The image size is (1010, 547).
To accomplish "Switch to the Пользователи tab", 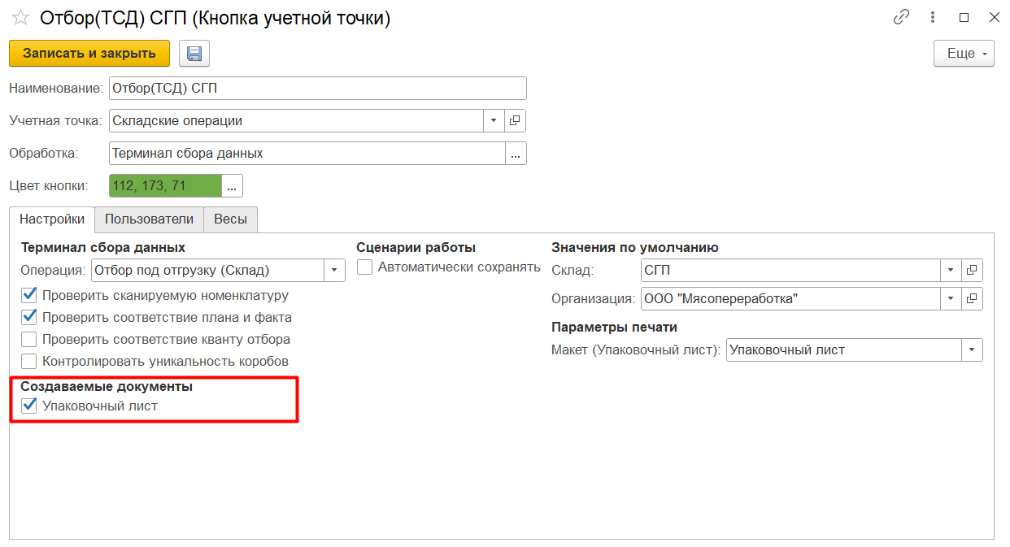I will (x=149, y=219).
